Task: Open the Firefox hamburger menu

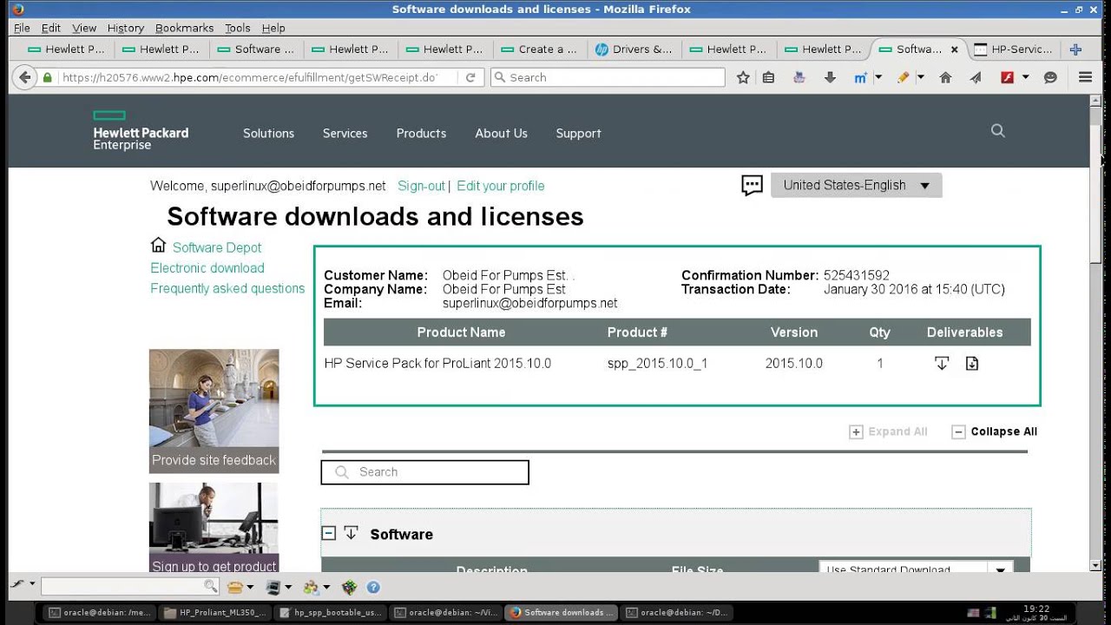Action: (1085, 77)
